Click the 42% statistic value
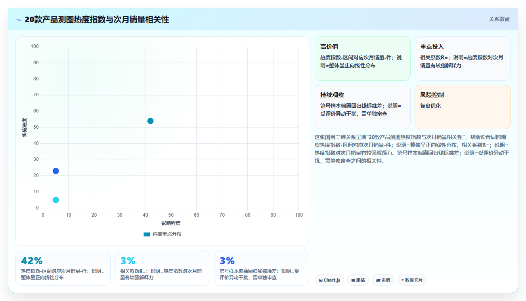Image resolution: width=526 pixels, height=301 pixels. coord(32,261)
